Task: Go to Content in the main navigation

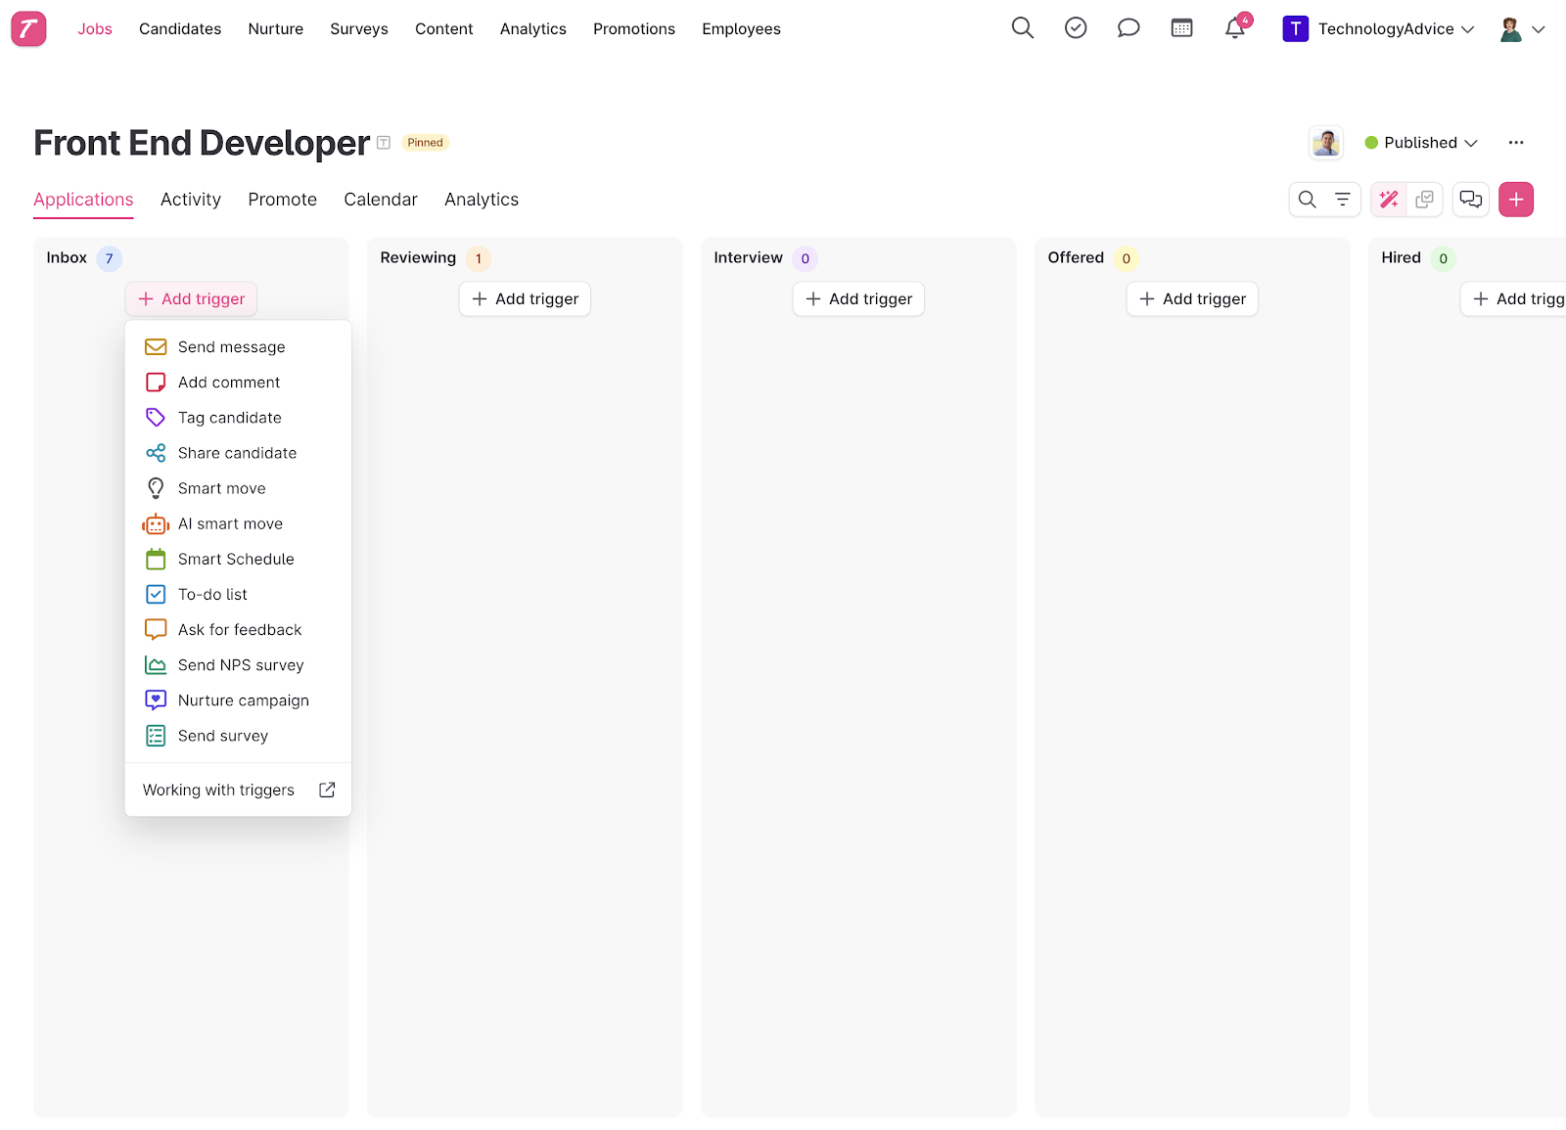Action: [x=444, y=28]
